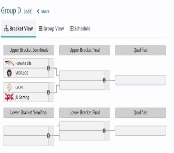Click the empty upper Qualified slot
Image resolution: width=174 pixels, height=153 pixels.
140,80
